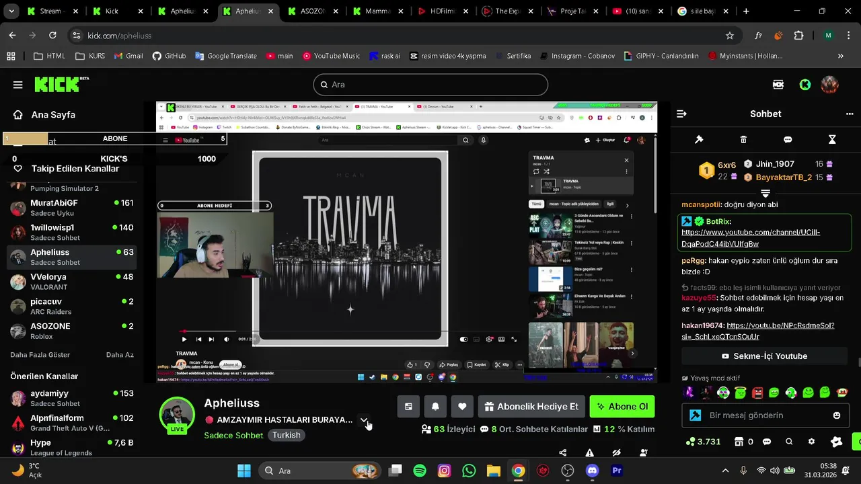Show more bookmarks with double chevron
Viewport: 861px width, 484px height.
840,56
